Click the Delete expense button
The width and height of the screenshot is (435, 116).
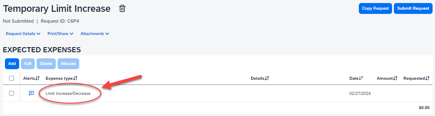(46, 64)
